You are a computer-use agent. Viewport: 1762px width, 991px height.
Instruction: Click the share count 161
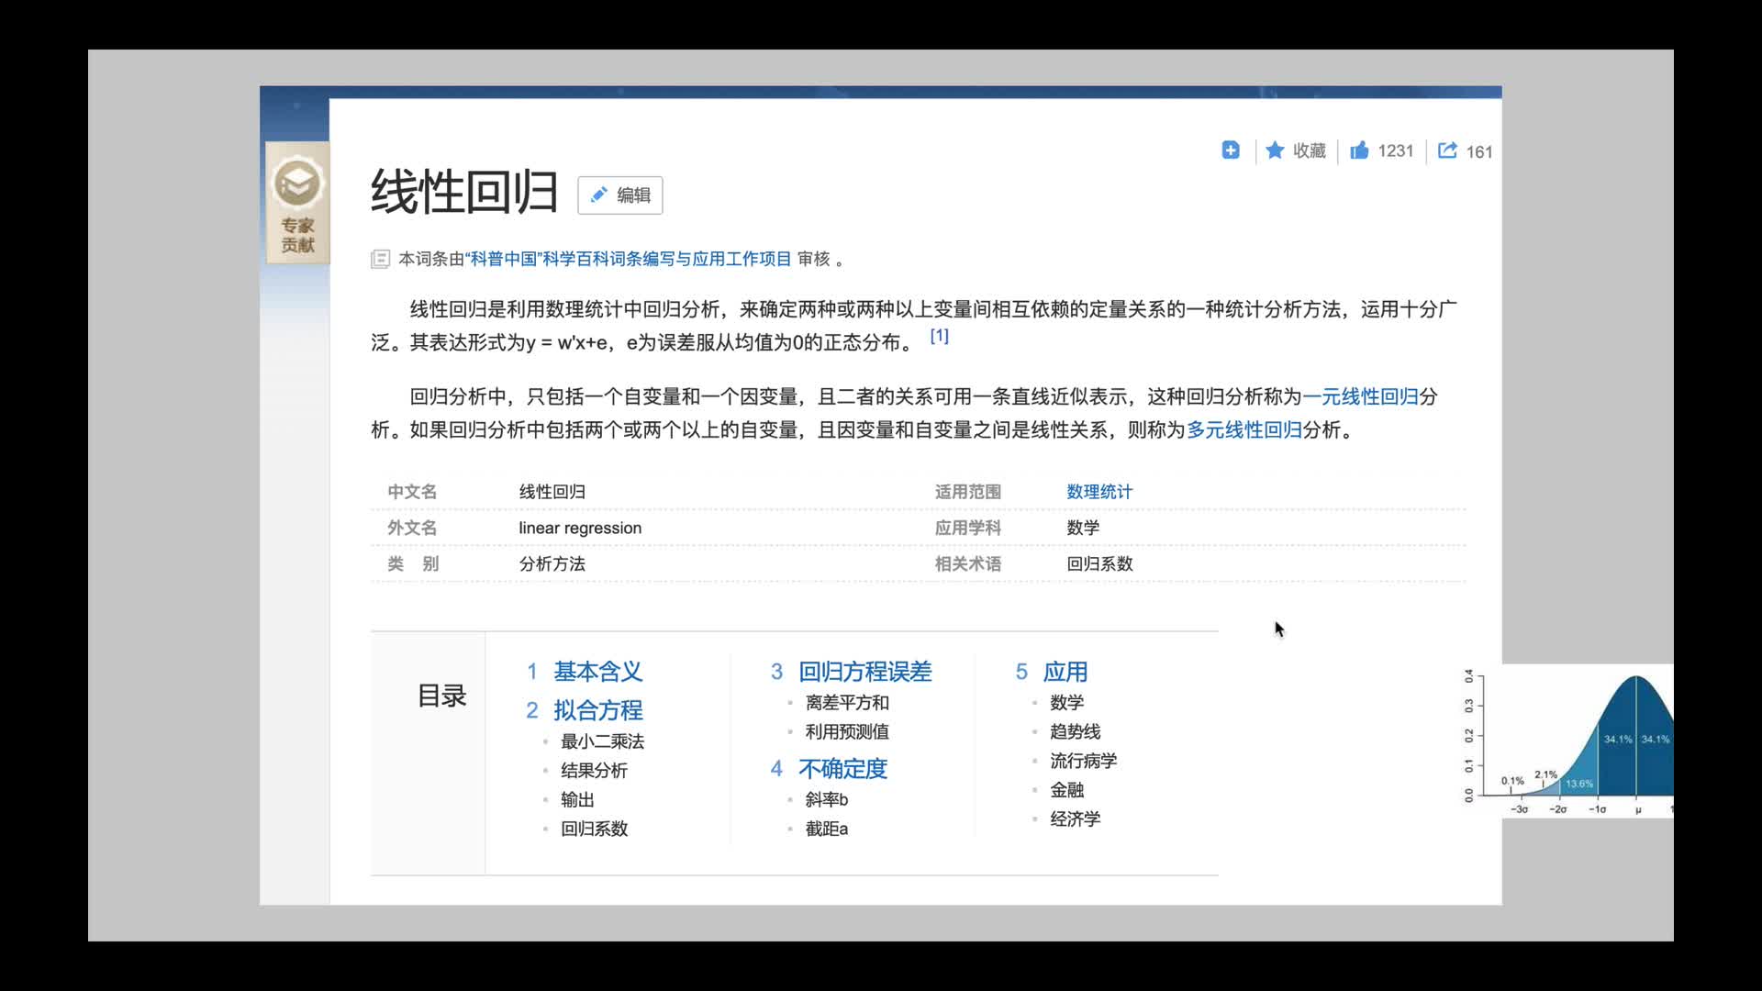pos(1478,151)
